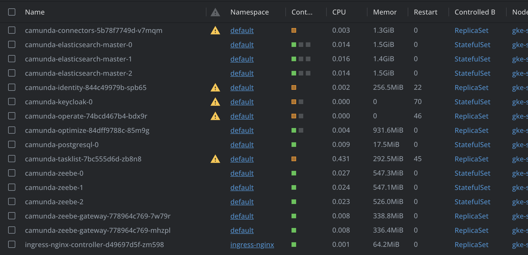528x255 pixels.
Task: Sort the table by Name column
Action: pyautogui.click(x=35, y=12)
